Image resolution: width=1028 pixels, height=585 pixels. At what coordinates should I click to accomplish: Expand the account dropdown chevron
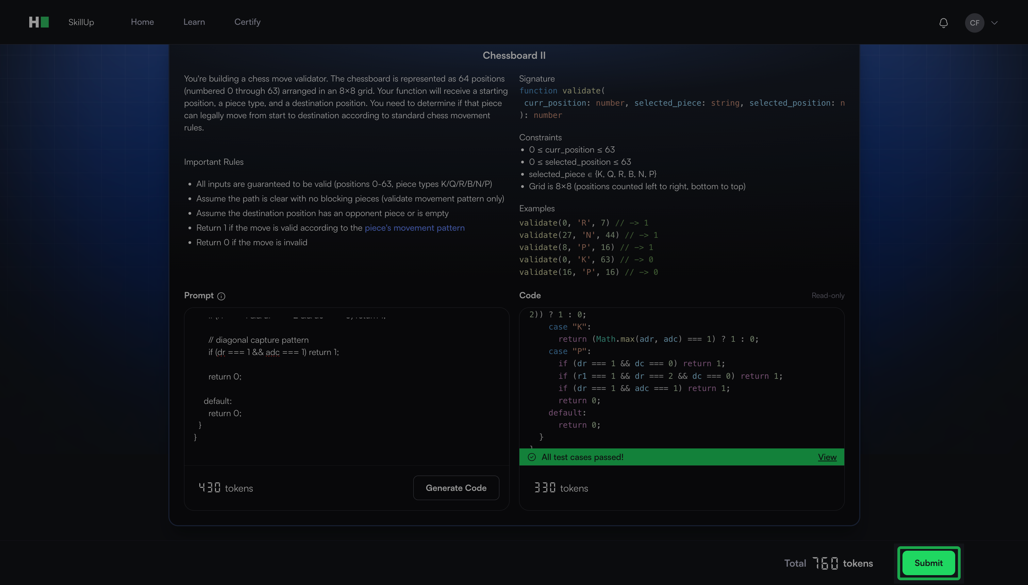tap(995, 23)
